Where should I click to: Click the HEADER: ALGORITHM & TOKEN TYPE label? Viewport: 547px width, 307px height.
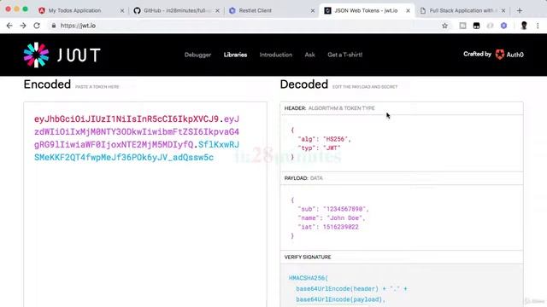(329, 108)
